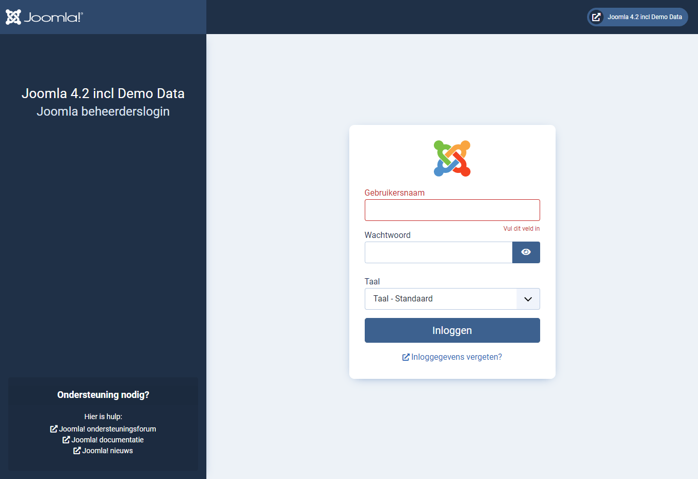Open the 'Joomla! nieuws' link
This screenshot has width=698, height=479.
[108, 450]
